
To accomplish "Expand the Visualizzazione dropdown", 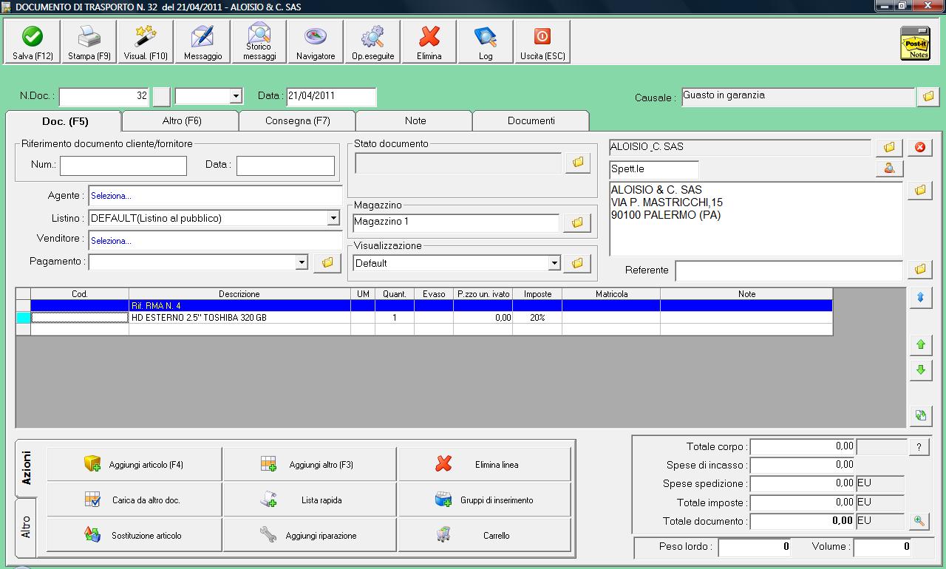I will click(554, 263).
